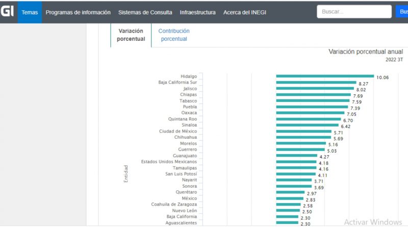Click the Jalisco bar showing 8.02

(315, 88)
